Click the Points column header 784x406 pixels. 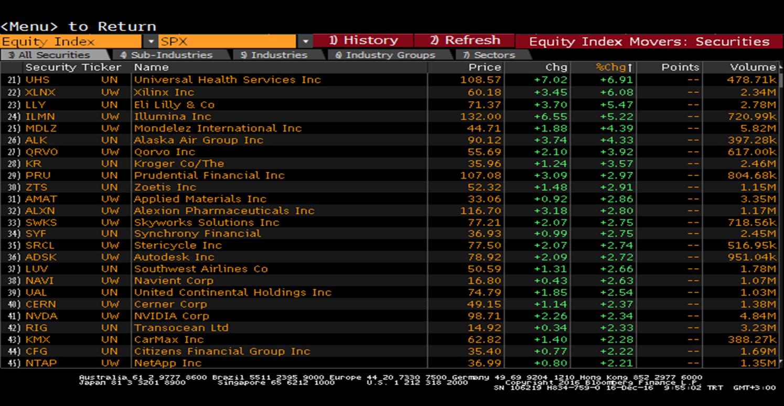coord(669,67)
